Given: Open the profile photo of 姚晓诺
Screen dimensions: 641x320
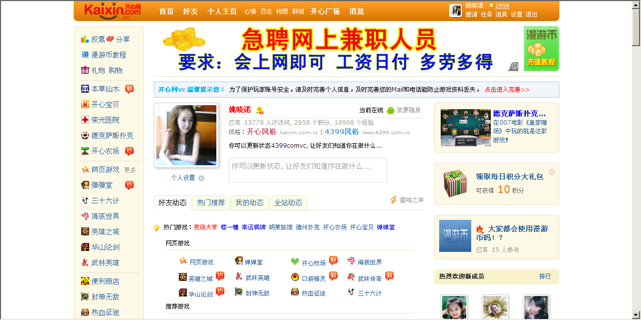Looking at the screenshot, I should click(x=186, y=135).
